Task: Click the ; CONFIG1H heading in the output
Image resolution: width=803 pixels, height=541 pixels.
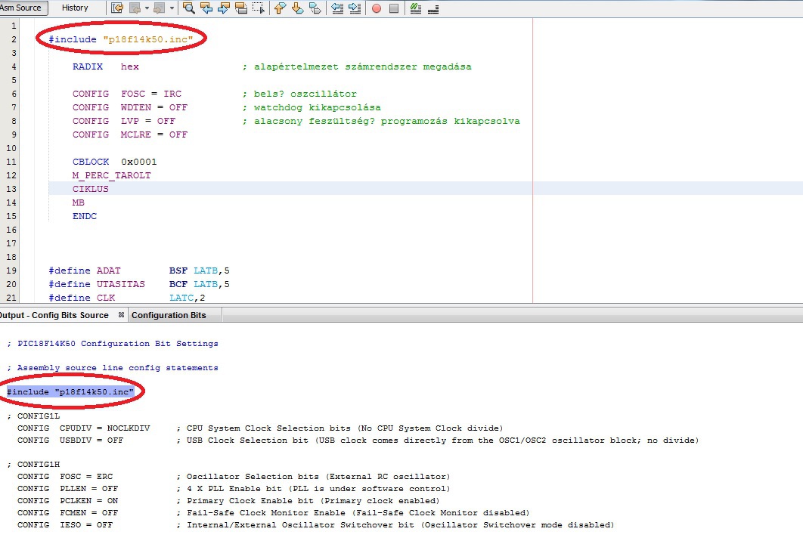Action: (x=33, y=464)
